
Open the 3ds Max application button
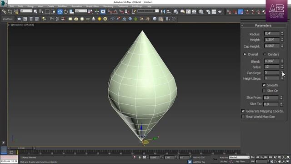click(4, 3)
